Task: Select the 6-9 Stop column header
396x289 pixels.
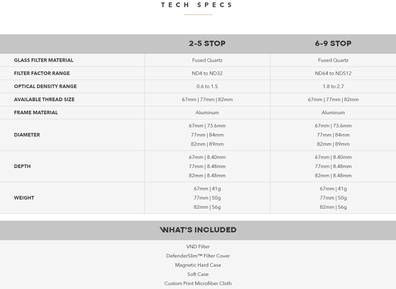Action: click(x=333, y=44)
